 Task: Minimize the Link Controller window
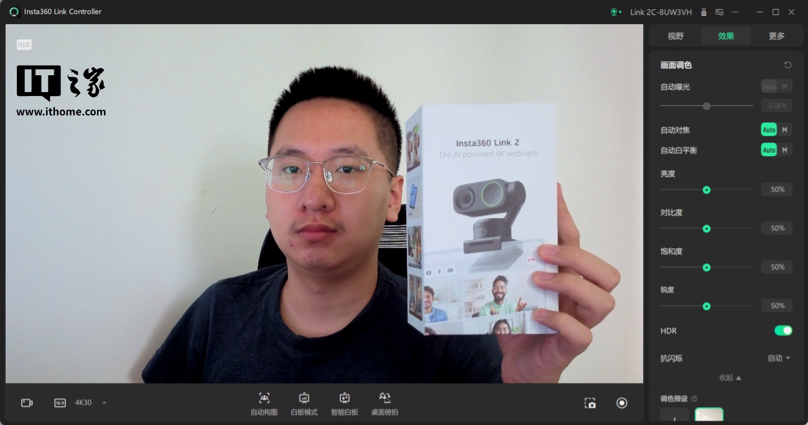tap(760, 12)
